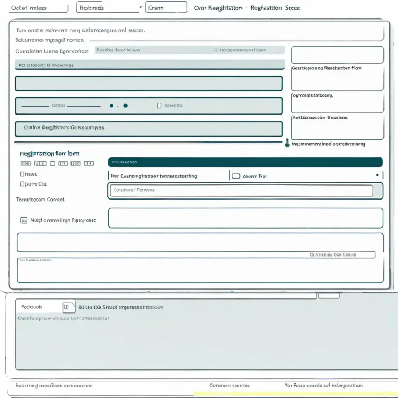Click the "Cororıorr ɾoorɫoo" footer text
398x398 pixels.
pos(230,386)
